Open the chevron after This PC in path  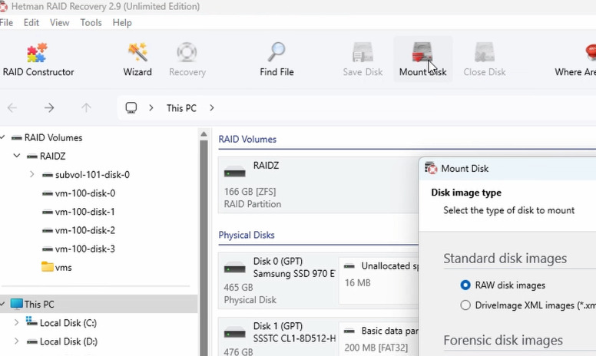[212, 108]
